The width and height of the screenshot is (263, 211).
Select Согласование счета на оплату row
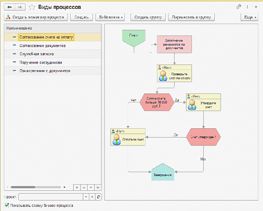53,37
